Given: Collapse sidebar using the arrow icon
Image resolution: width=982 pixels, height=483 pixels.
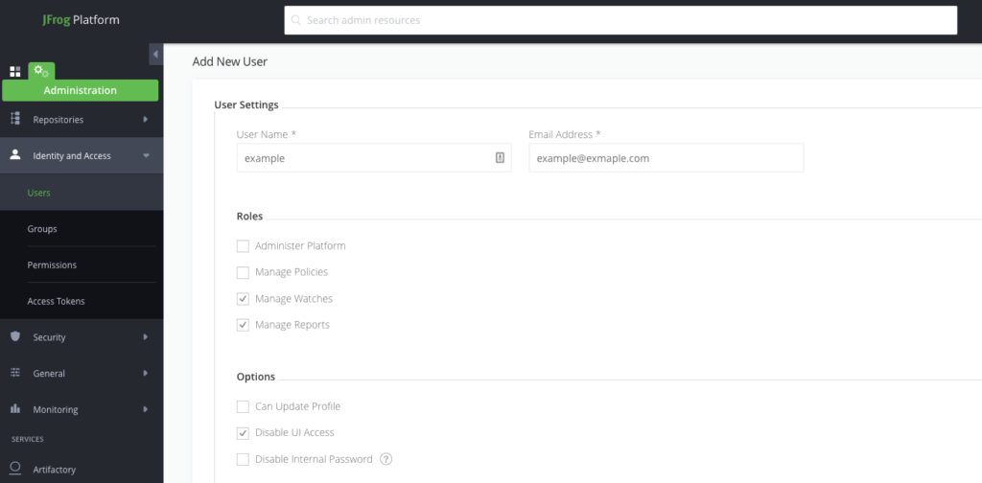Looking at the screenshot, I should (x=155, y=54).
